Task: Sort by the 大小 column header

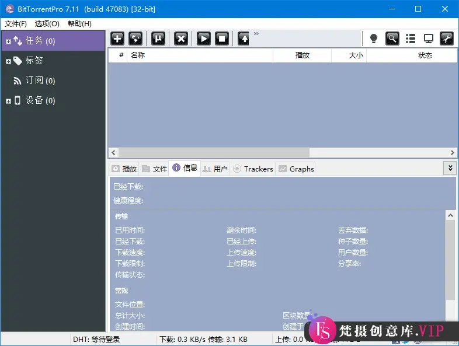Action: click(x=349, y=55)
